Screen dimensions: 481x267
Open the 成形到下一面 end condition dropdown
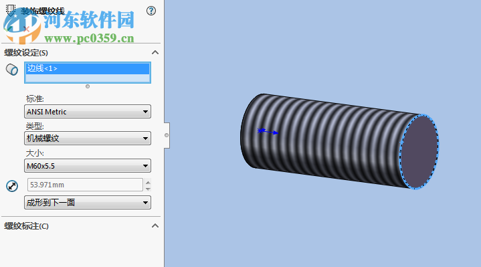88,203
